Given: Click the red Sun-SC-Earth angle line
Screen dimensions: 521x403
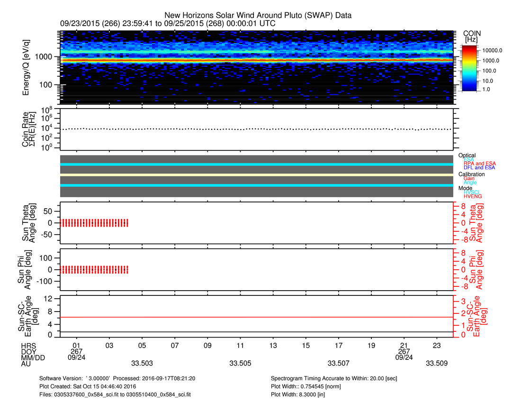Looking at the screenshot, I should (x=257, y=317).
